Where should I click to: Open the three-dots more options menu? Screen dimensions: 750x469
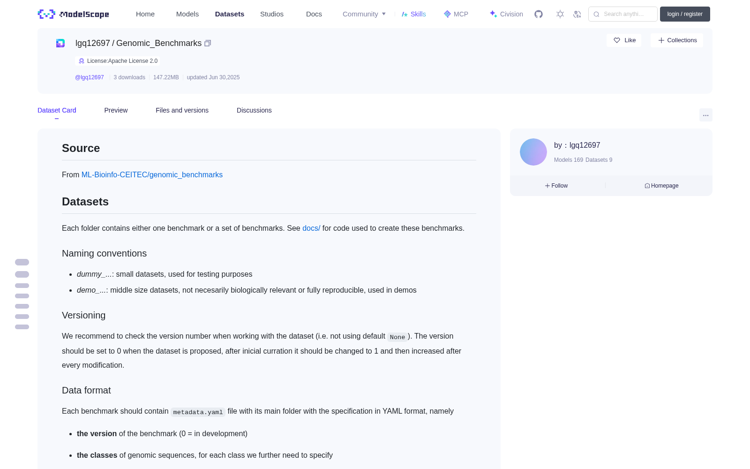tap(705, 115)
